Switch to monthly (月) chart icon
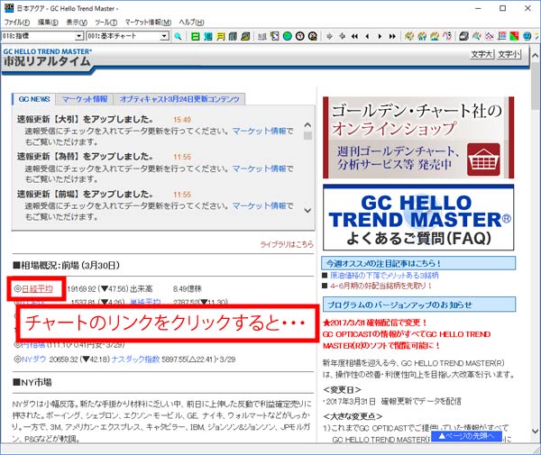 (221, 36)
